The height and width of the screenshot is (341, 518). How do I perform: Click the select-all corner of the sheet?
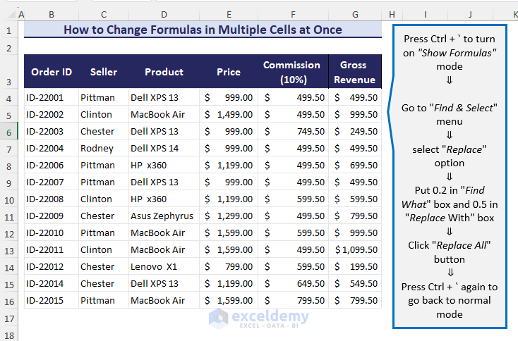(x=8, y=14)
